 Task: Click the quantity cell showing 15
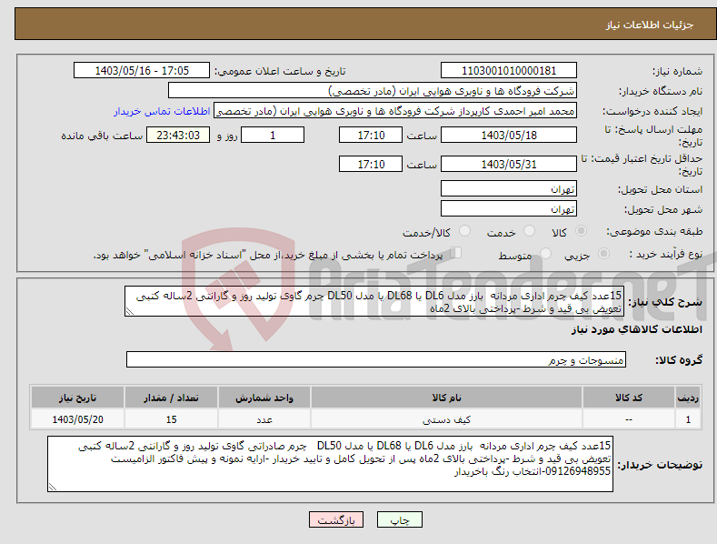[x=171, y=419]
